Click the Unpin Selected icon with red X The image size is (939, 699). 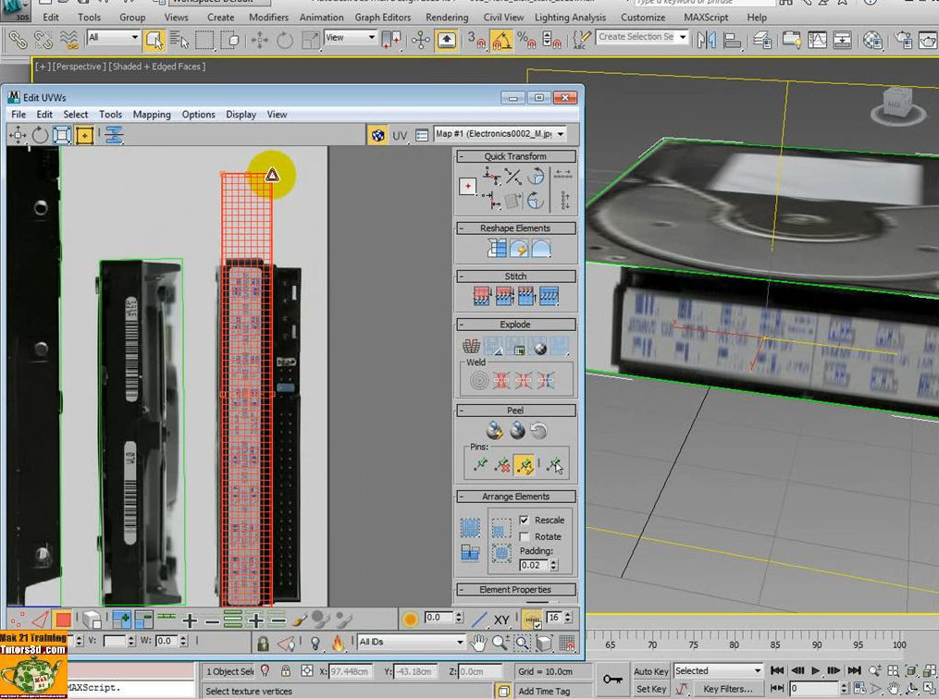(x=502, y=464)
